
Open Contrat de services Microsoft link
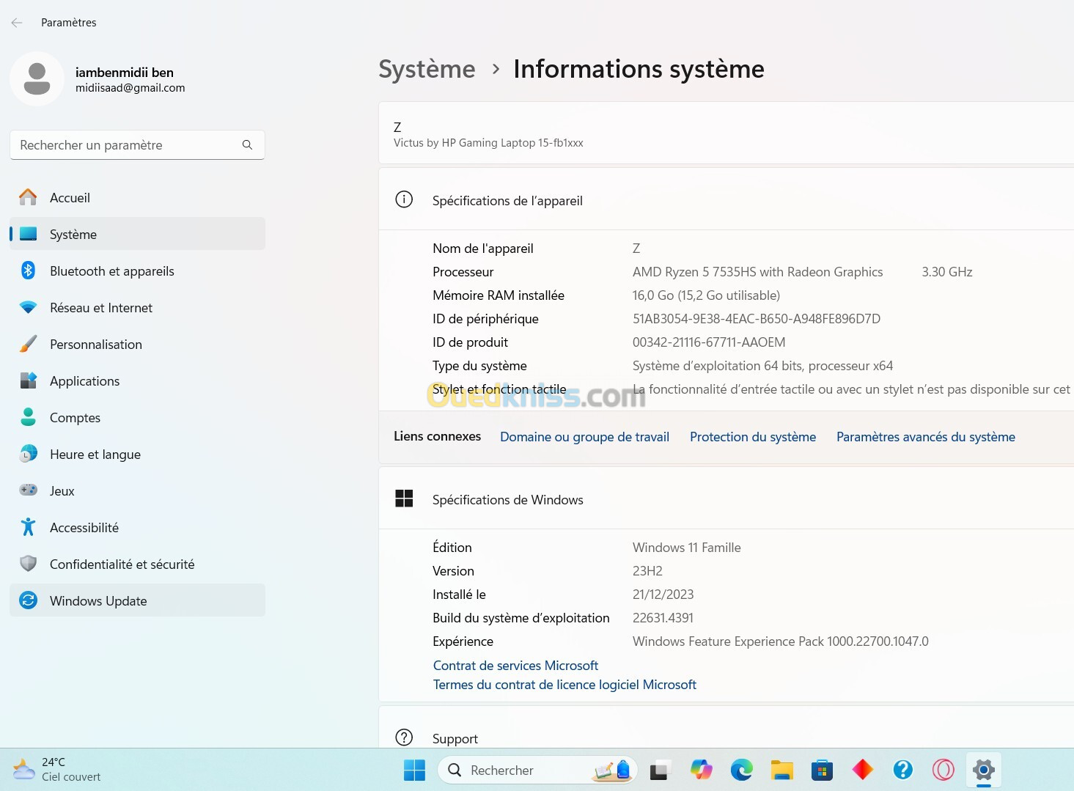click(x=515, y=666)
